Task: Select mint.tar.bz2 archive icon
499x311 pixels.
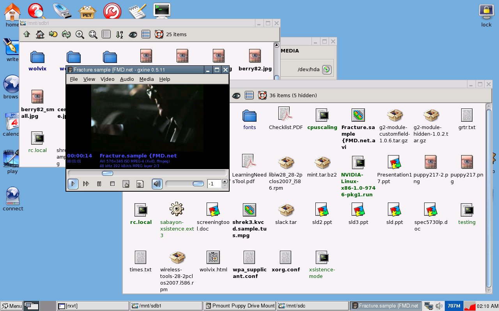Action: coord(322,166)
